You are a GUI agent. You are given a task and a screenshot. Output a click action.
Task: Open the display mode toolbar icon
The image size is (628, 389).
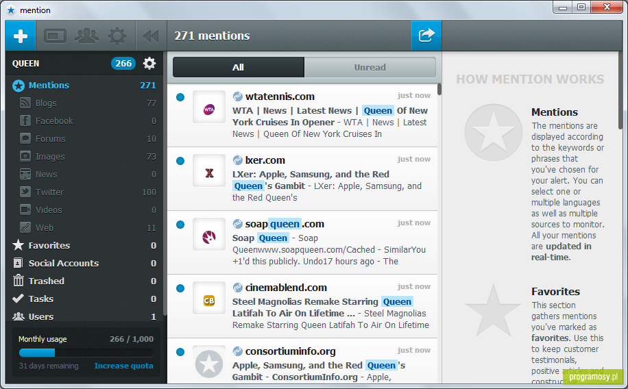point(55,36)
